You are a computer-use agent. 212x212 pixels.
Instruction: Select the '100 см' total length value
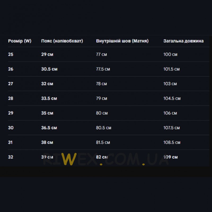[x=170, y=55]
